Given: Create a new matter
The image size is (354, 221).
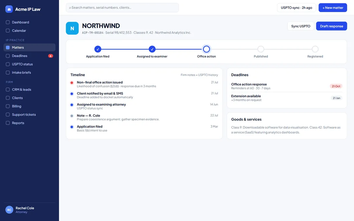Looking at the screenshot, I should pos(333,8).
